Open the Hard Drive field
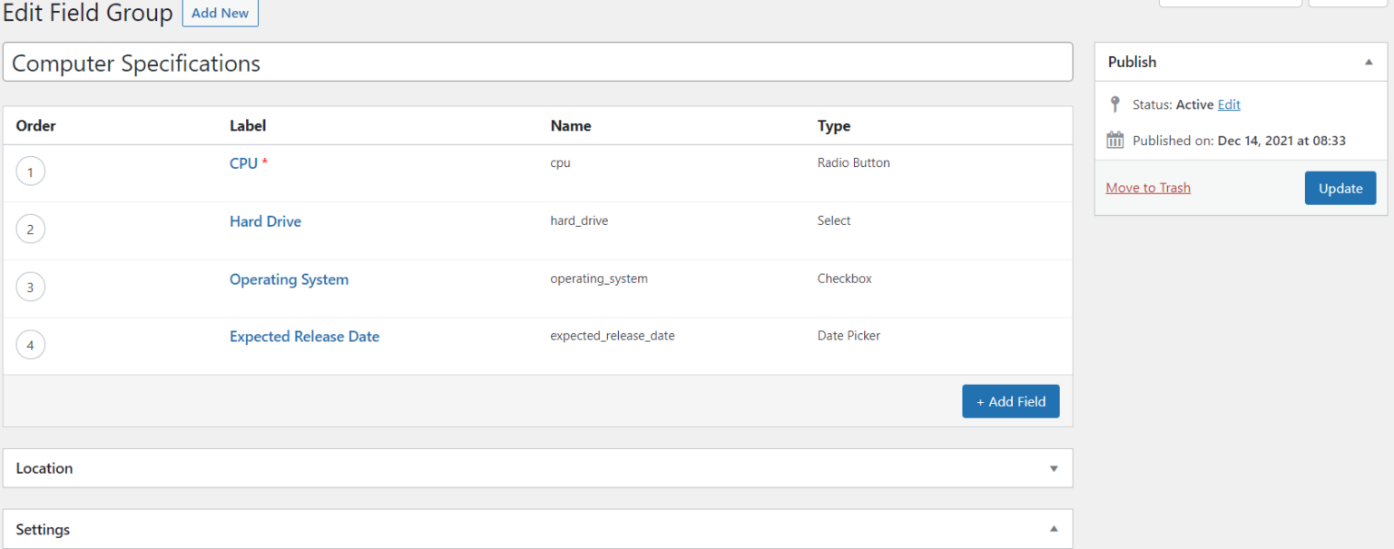 coord(265,221)
